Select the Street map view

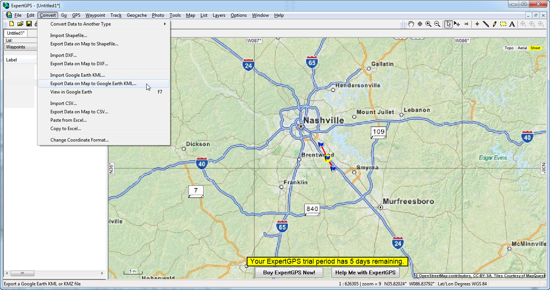click(x=535, y=48)
